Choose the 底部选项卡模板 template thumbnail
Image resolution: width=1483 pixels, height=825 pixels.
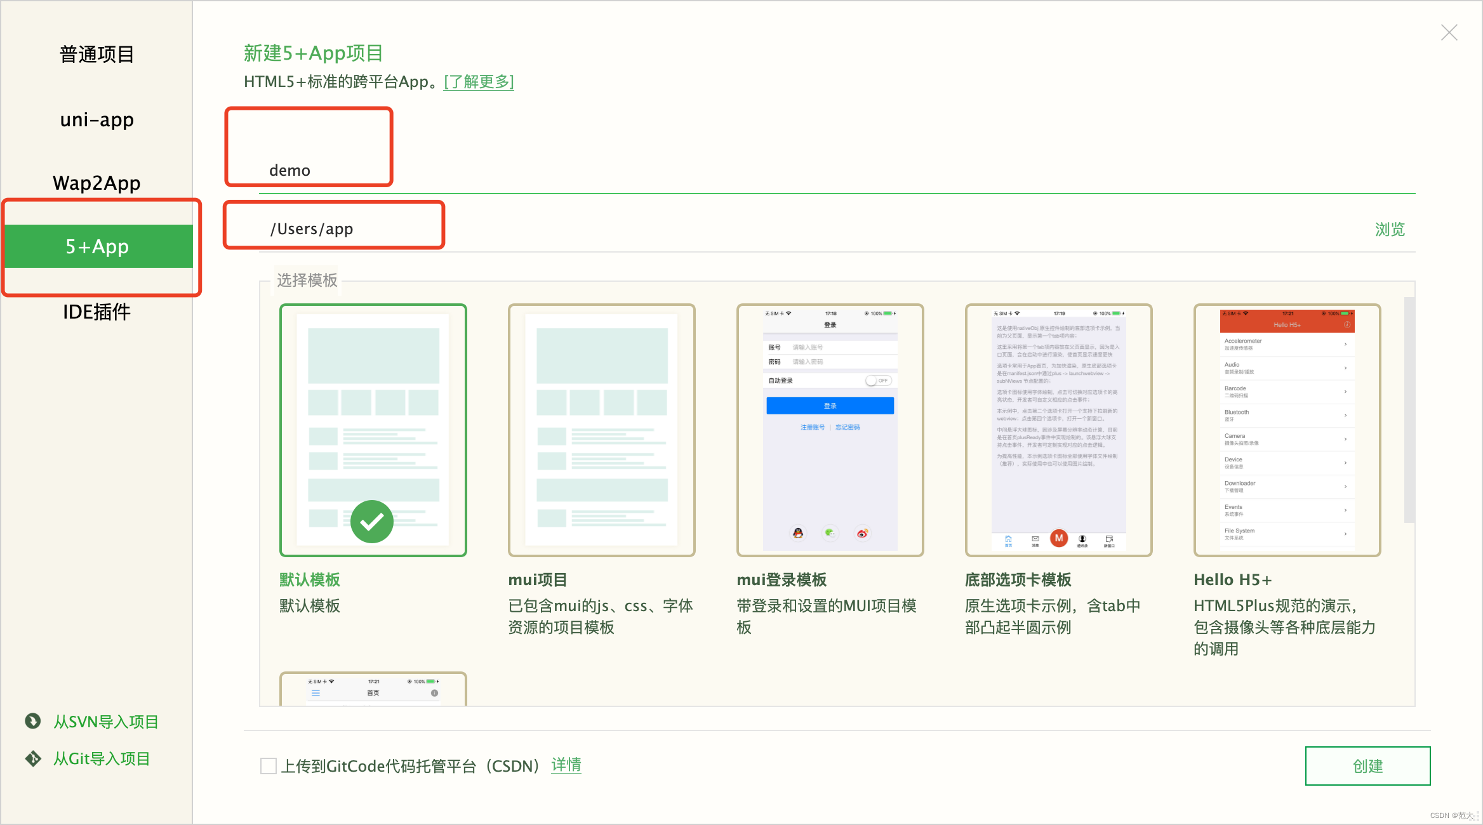coord(1059,430)
